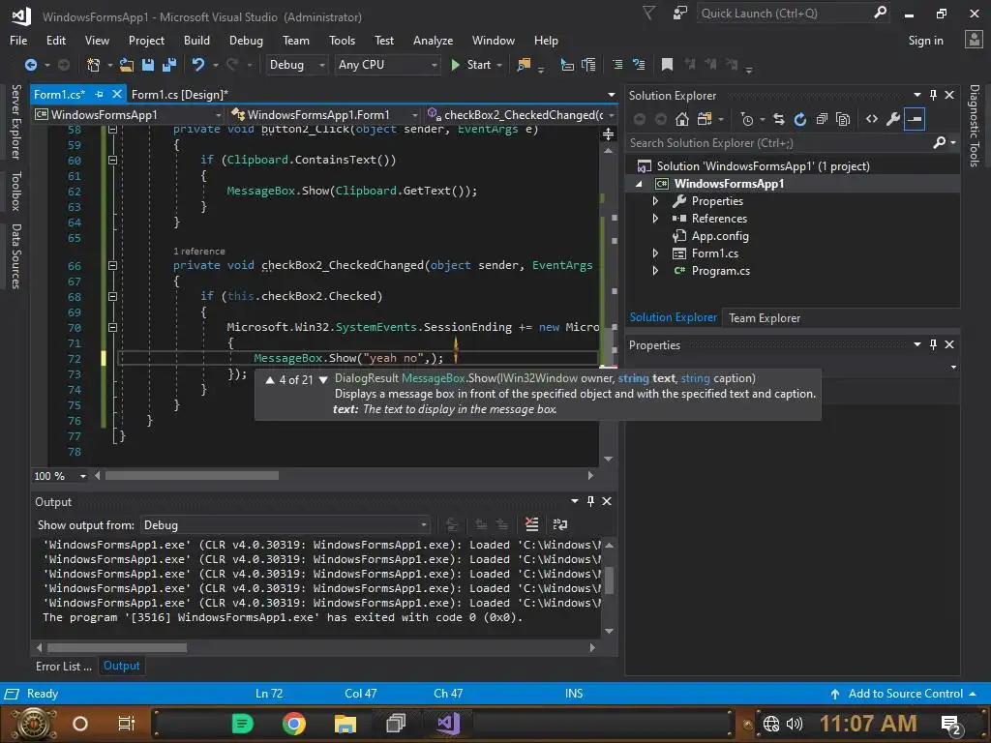Toggle pin on Form1.cs tab
This screenshot has width=991, height=743.
tap(100, 94)
